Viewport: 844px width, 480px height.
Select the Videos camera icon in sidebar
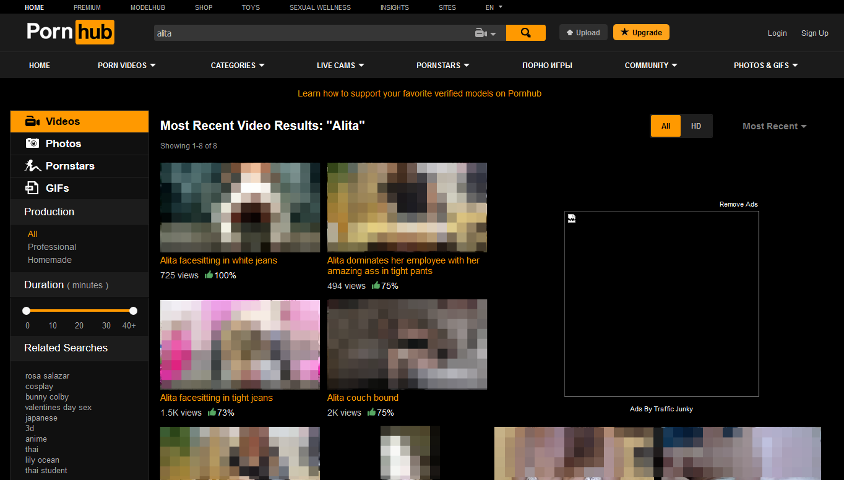coord(33,122)
